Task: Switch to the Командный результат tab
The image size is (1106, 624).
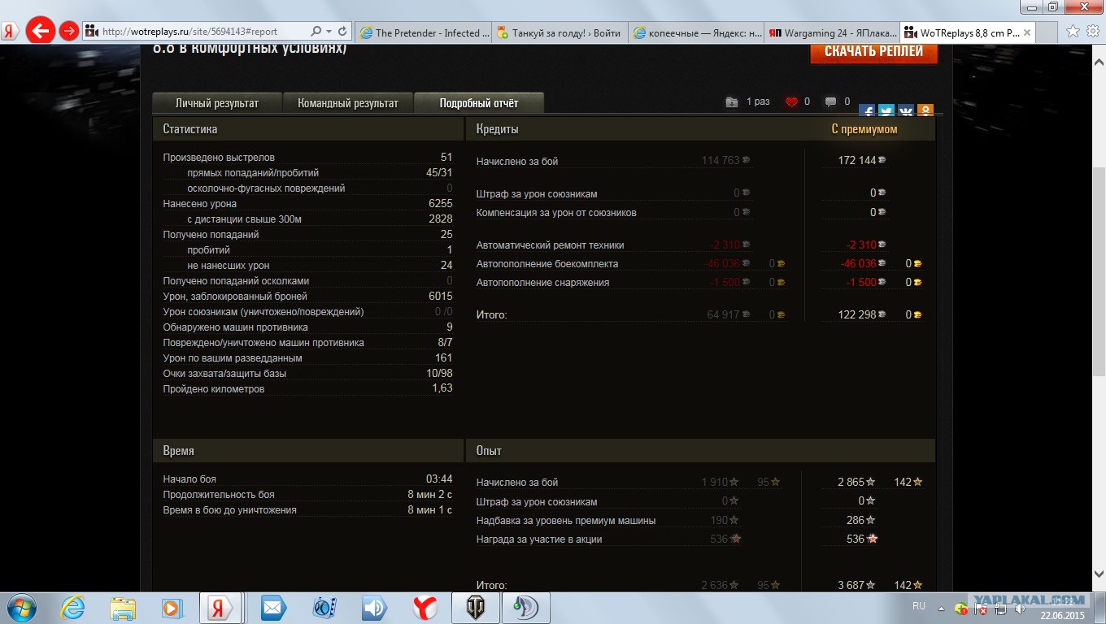Action: click(x=348, y=103)
